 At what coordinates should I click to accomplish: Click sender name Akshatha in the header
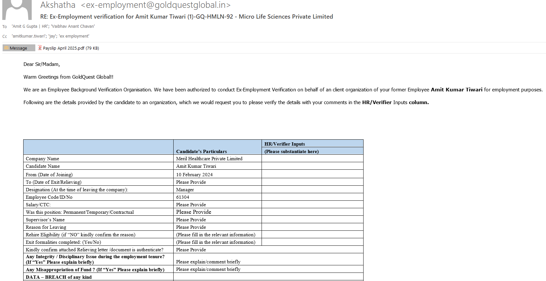click(58, 5)
